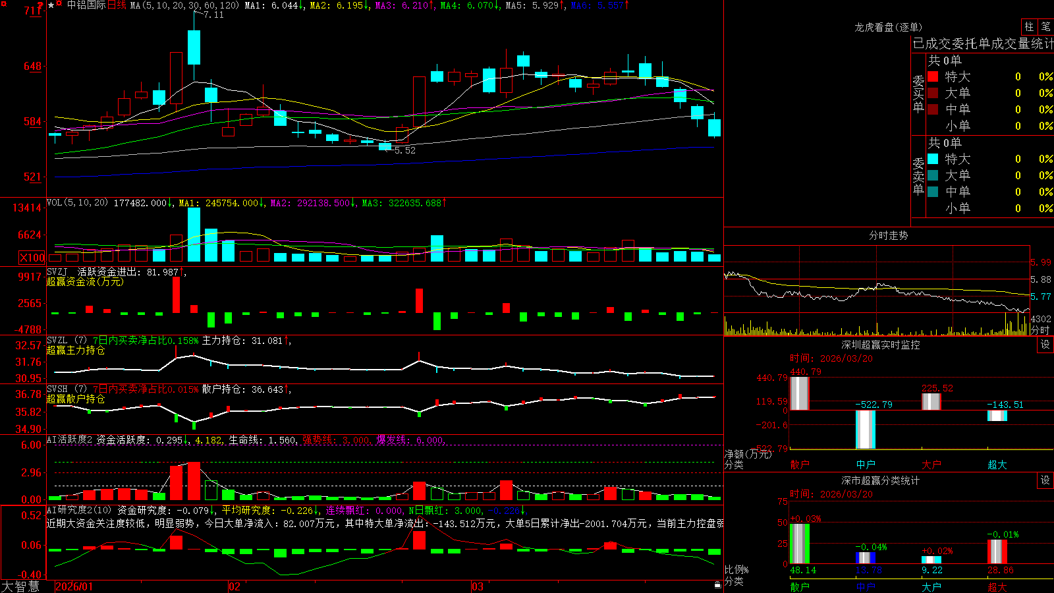Screen dimensions: 1054x593
Task: Select the 分时走势 panel title
Action: pyautogui.click(x=888, y=235)
